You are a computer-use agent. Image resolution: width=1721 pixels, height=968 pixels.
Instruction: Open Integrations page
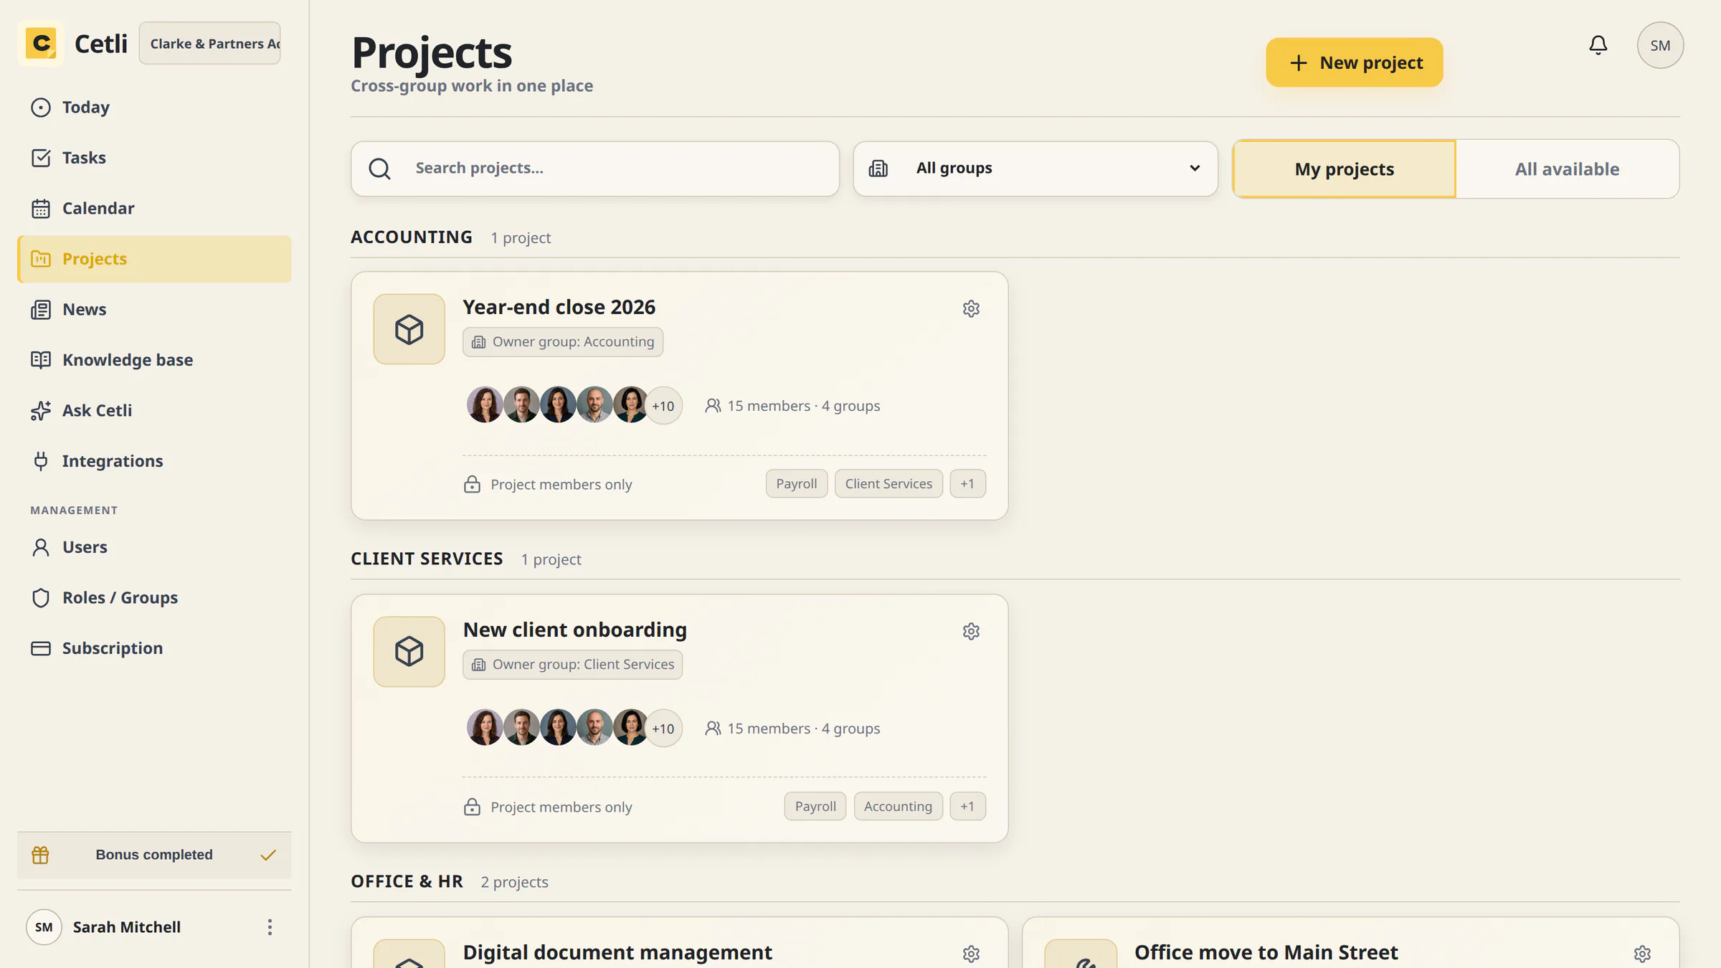click(154, 461)
